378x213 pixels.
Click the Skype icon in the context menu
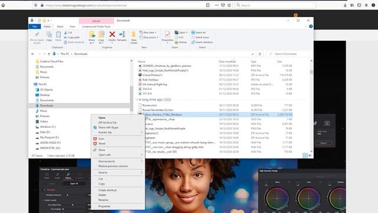pyautogui.click(x=95, y=128)
